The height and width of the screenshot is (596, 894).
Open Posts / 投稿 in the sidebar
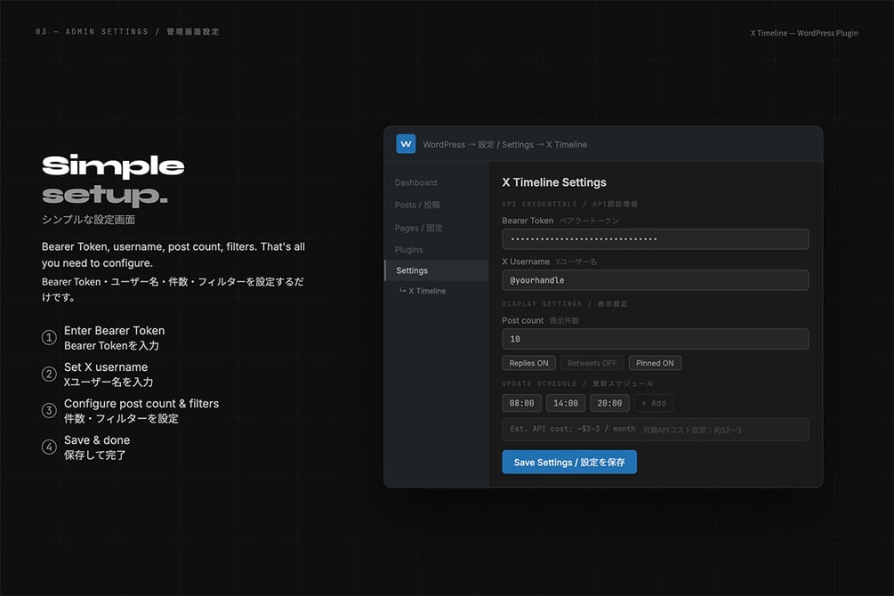click(417, 205)
